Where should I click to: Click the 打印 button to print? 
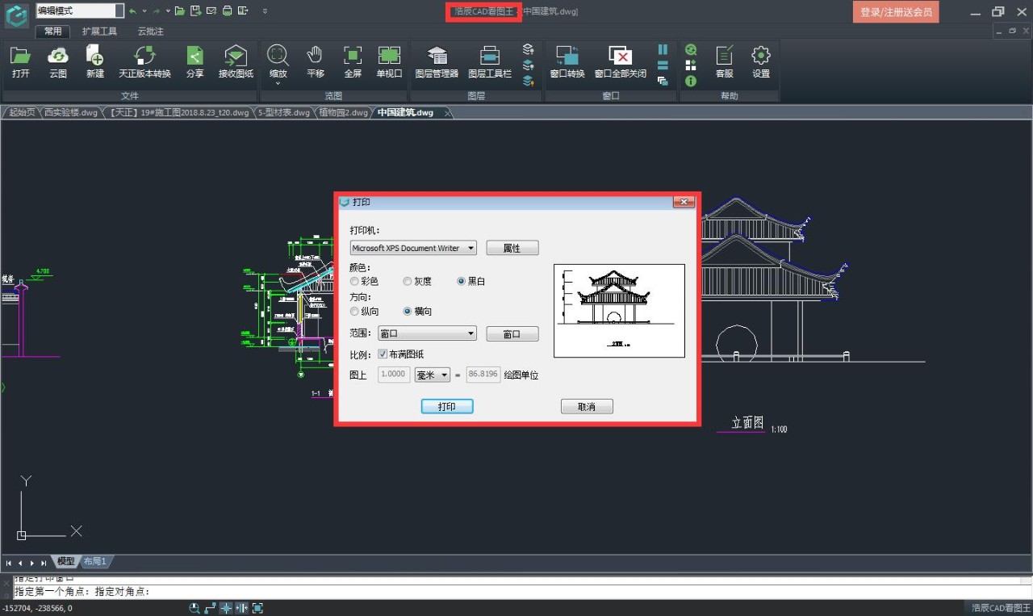pyautogui.click(x=447, y=406)
